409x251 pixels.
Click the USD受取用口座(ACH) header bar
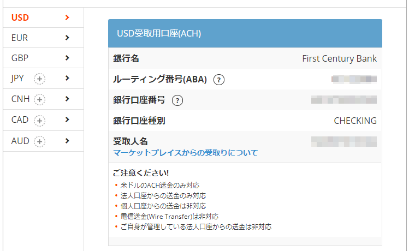coord(245,33)
